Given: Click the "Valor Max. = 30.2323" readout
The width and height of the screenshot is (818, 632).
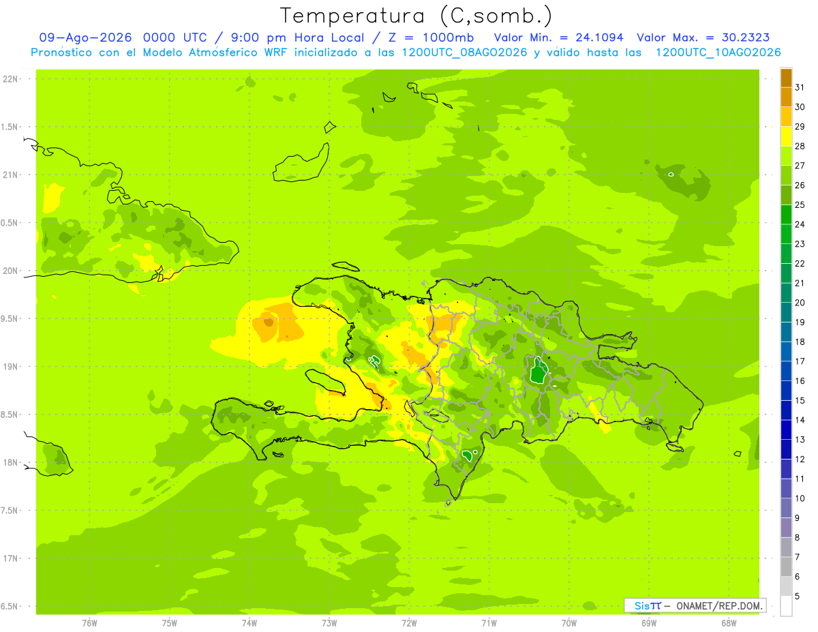Looking at the screenshot, I should 703,37.
